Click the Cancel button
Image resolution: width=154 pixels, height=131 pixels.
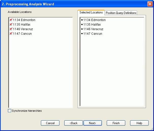point(50,123)
